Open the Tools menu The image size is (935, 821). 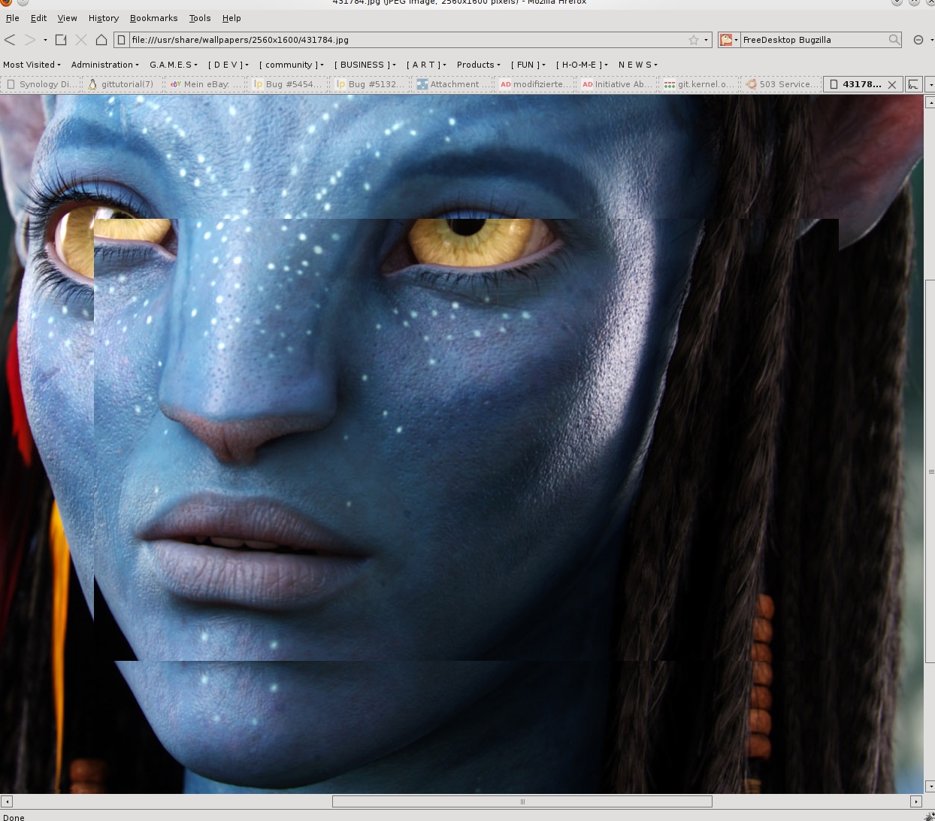(x=199, y=18)
